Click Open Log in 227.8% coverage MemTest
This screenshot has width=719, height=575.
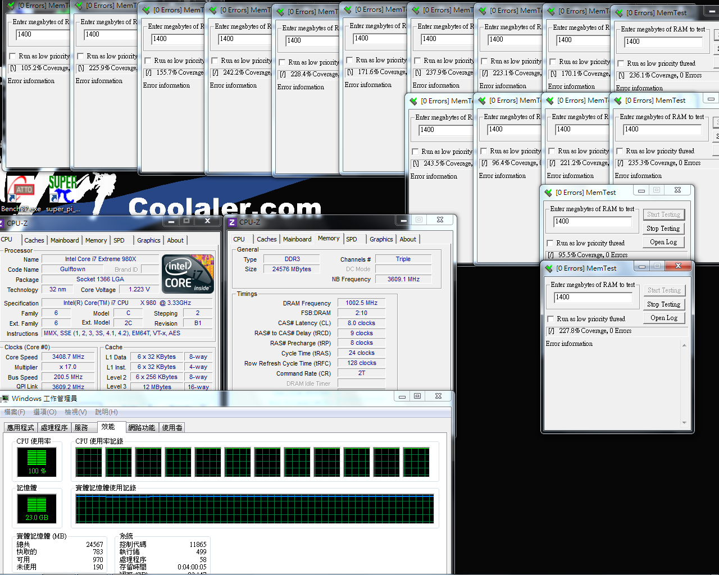point(664,318)
